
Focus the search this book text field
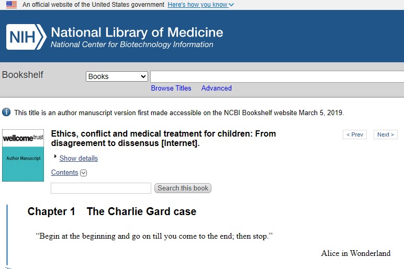pyautogui.click(x=101, y=188)
